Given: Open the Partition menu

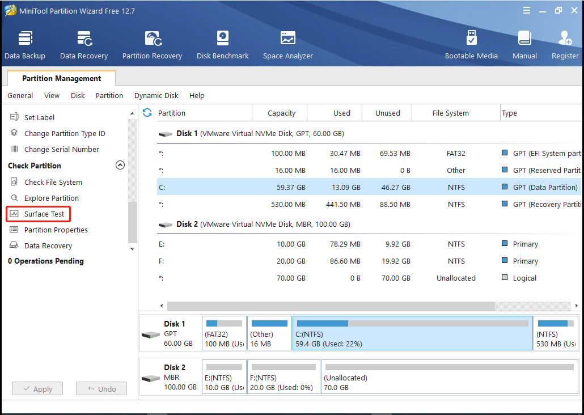Looking at the screenshot, I should [109, 96].
